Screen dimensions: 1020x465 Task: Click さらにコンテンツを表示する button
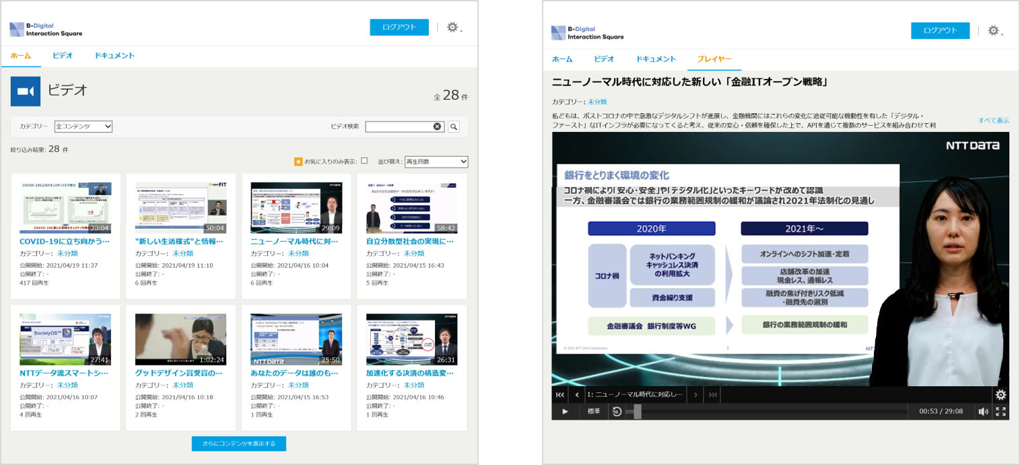[x=238, y=443]
